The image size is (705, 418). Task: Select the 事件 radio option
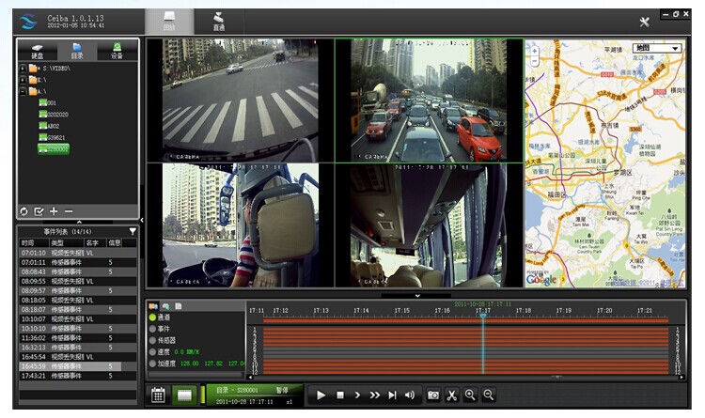[x=152, y=329]
